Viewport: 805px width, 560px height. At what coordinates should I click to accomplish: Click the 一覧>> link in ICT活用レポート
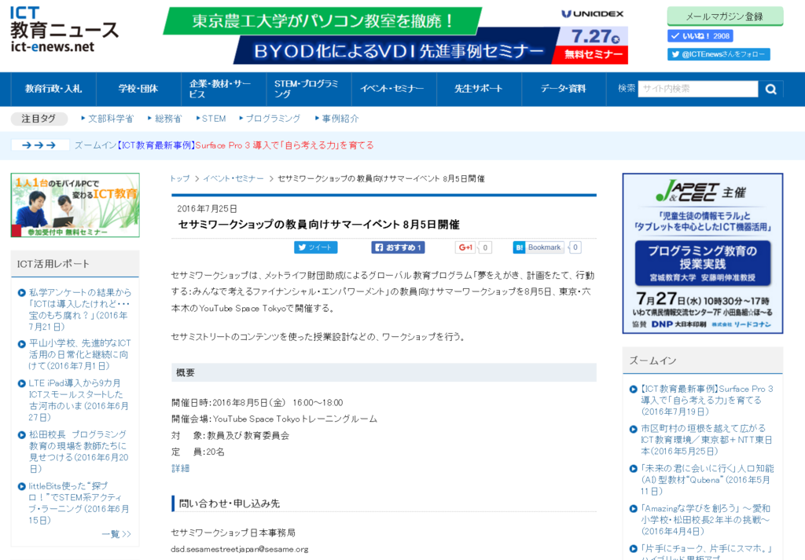point(116,534)
